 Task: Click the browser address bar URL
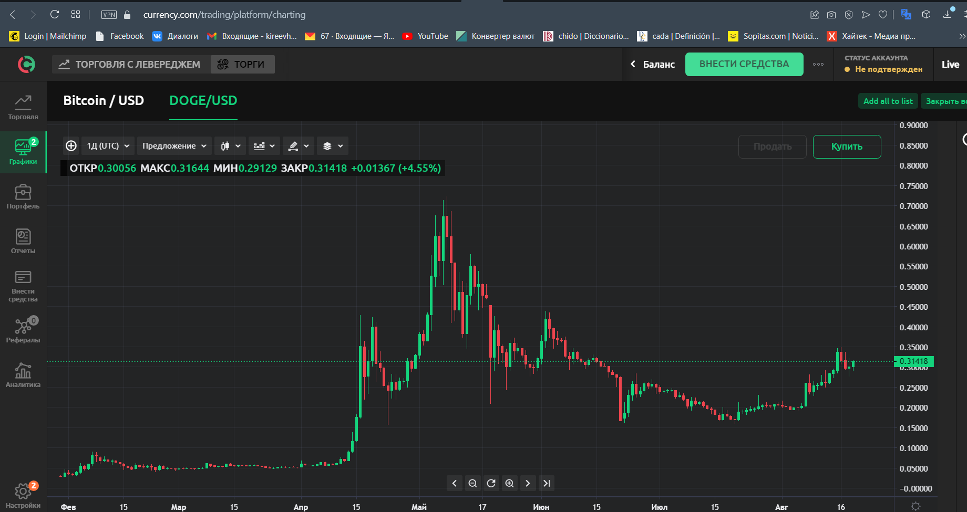(224, 15)
